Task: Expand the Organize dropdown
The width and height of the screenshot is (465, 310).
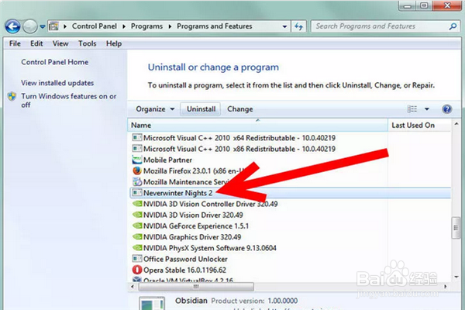Action: pos(155,109)
